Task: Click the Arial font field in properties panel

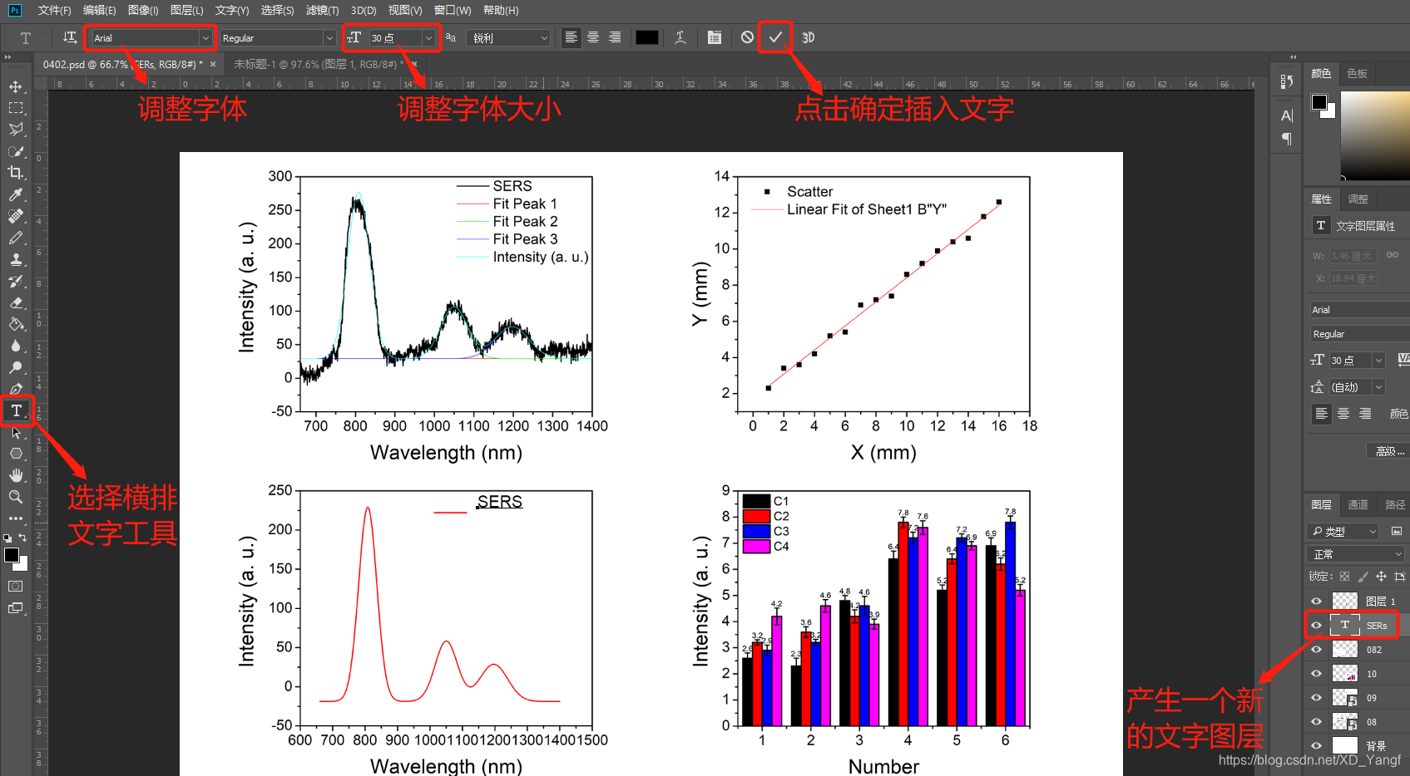Action: tap(1359, 310)
